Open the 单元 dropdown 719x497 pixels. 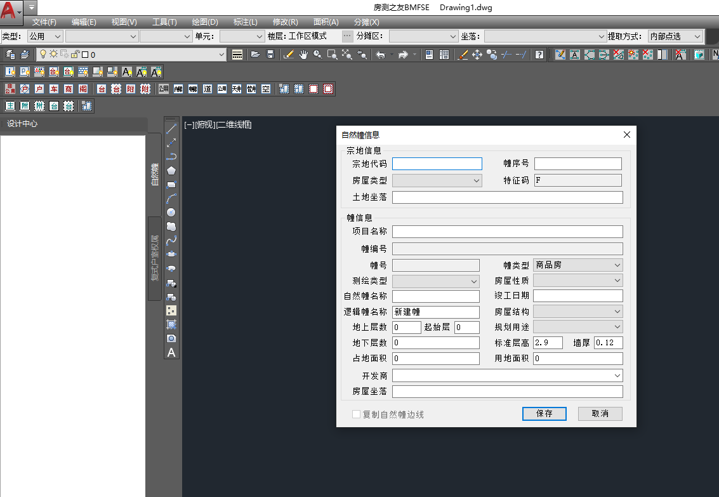pyautogui.click(x=242, y=36)
